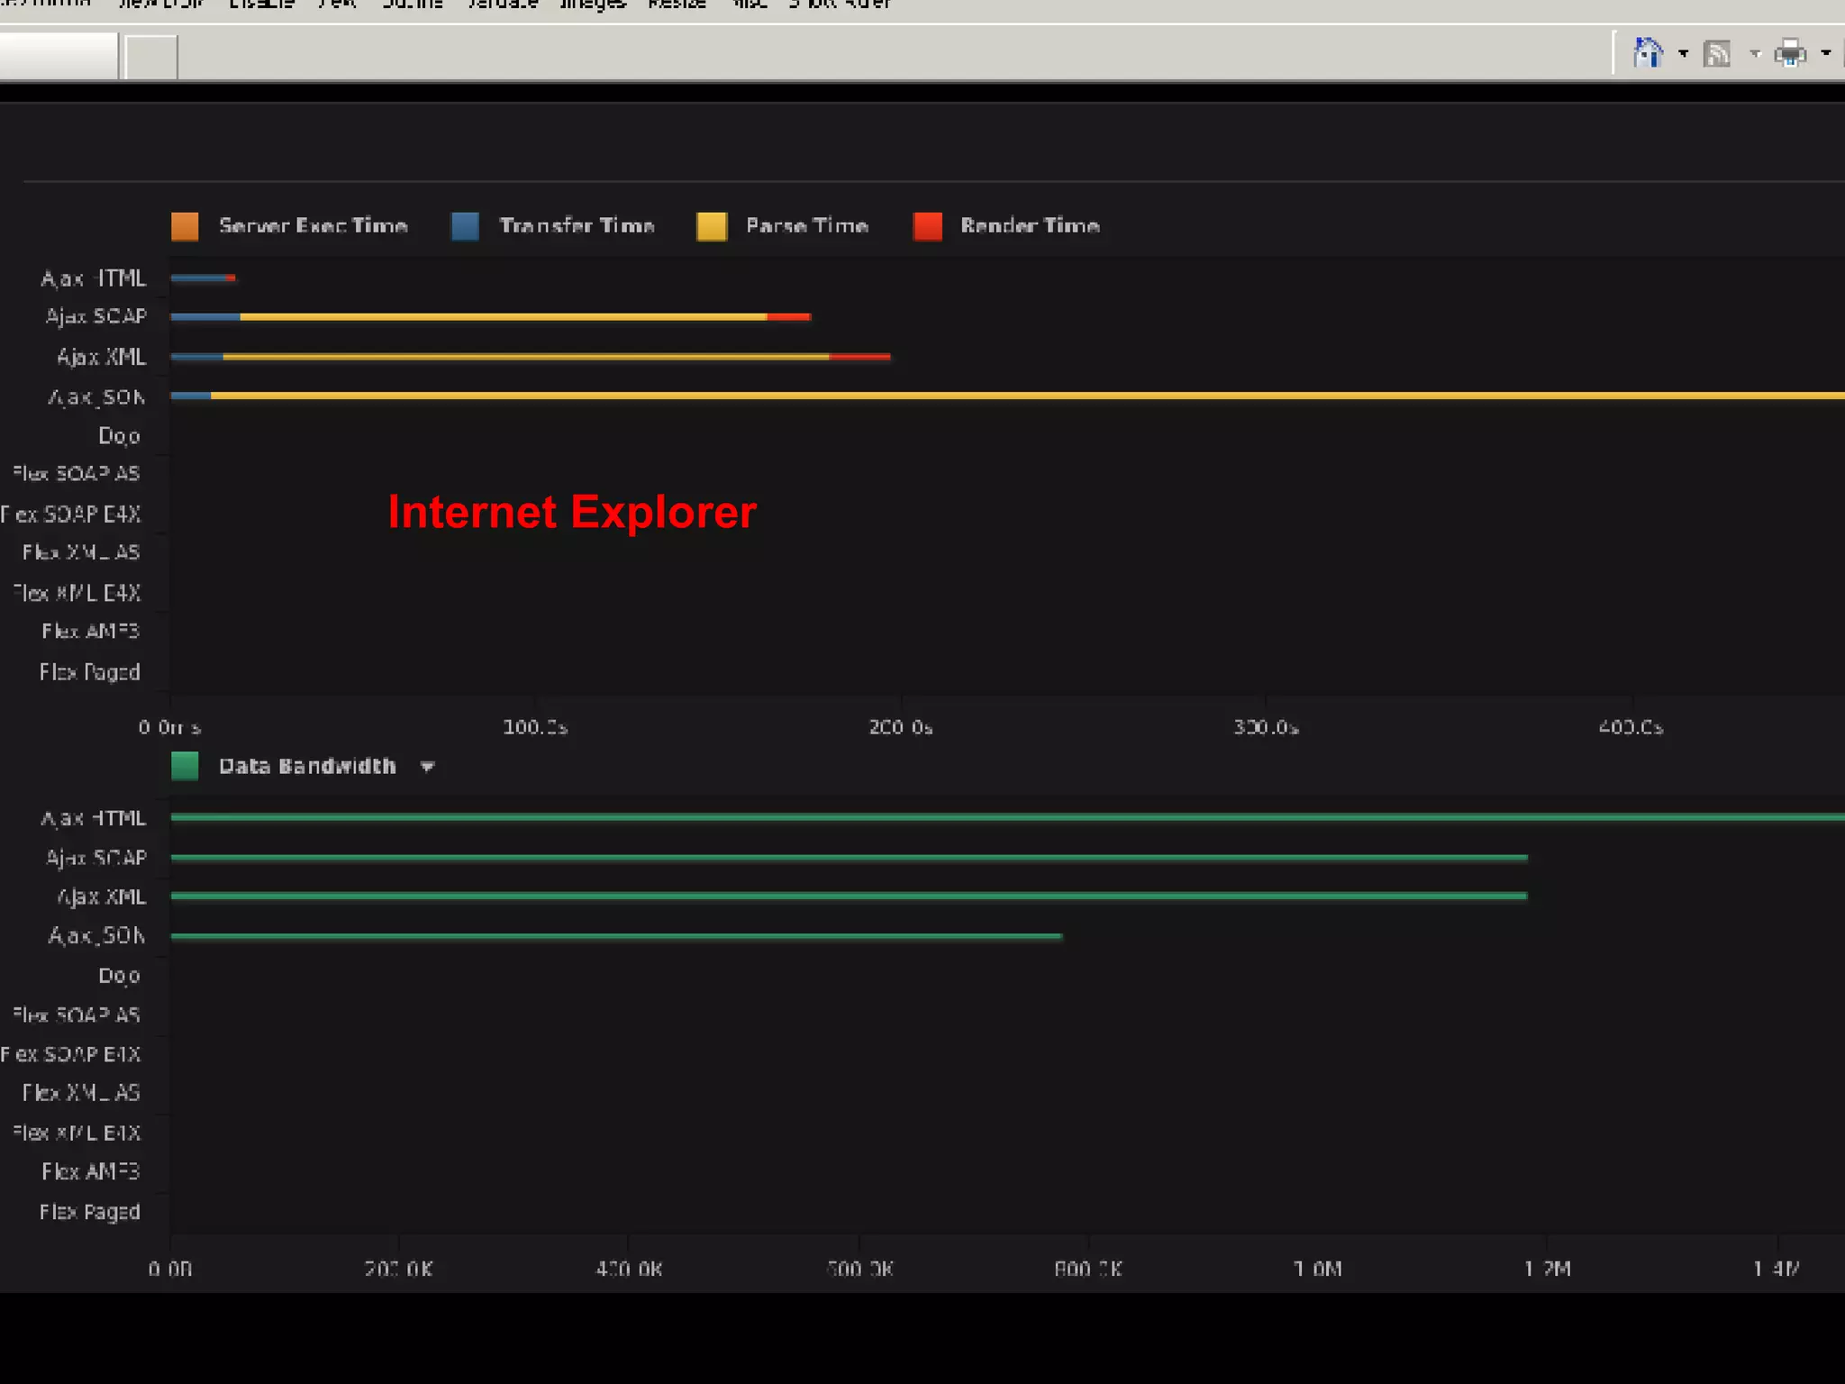The image size is (1845, 1384).
Task: Click Ajax JSON label in bandwidth chart
Action: [x=96, y=936]
